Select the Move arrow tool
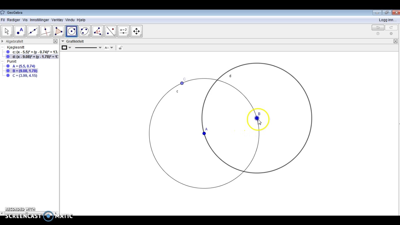Screen dimensions: 400x225 tap(7, 31)
